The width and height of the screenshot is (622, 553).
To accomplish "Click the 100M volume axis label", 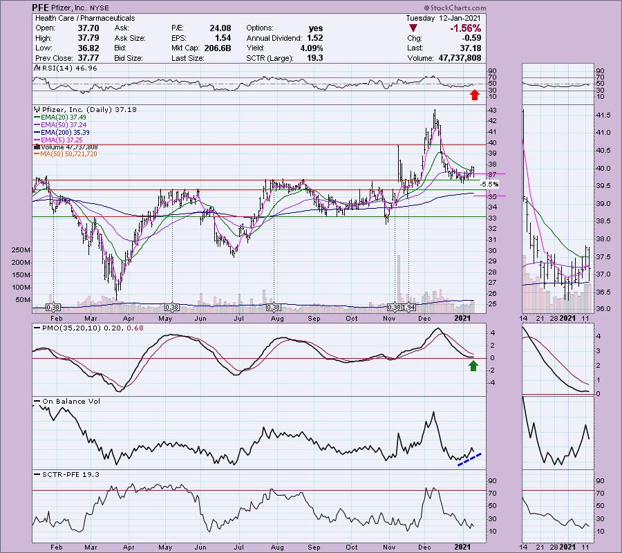I will coord(21,288).
